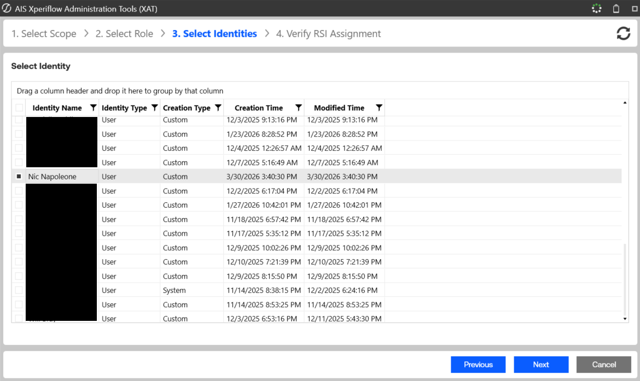Click the scrollbar down arrow
Viewport: 640px width, 381px height.
pyautogui.click(x=625, y=319)
